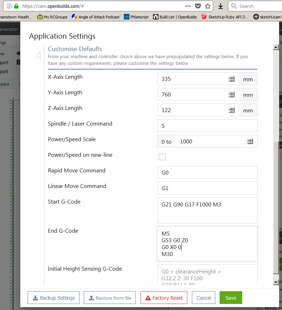This screenshot has height=310, width=282.
Task: Open the SketchUp Ruby API bookmark
Action: point(225,17)
